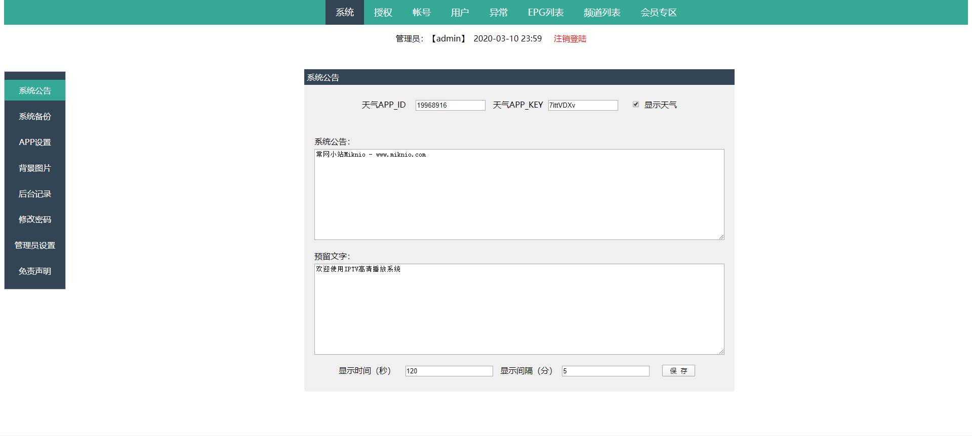This screenshot has width=972, height=436.
Task: Focus the 天气APP_KEY input field
Action: point(583,105)
